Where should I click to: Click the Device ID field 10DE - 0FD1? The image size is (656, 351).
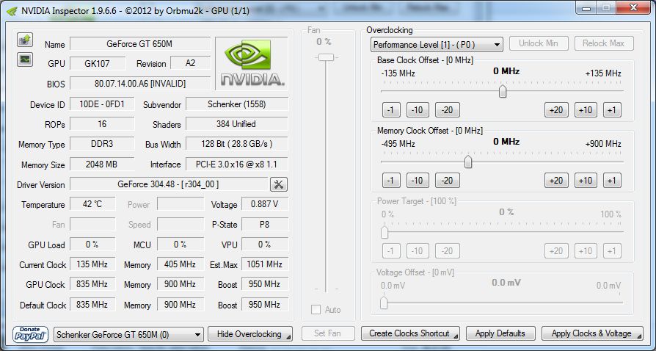point(102,104)
